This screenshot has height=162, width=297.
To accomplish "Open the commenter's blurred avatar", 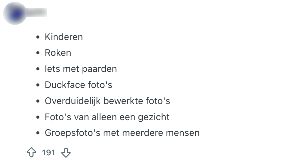I will (15, 14).
